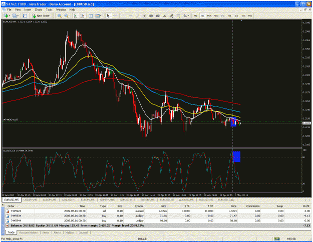Image resolution: width=313 pixels, height=242 pixels.
Task: Expand the arrows dropdown arrow
Action: [188, 15]
